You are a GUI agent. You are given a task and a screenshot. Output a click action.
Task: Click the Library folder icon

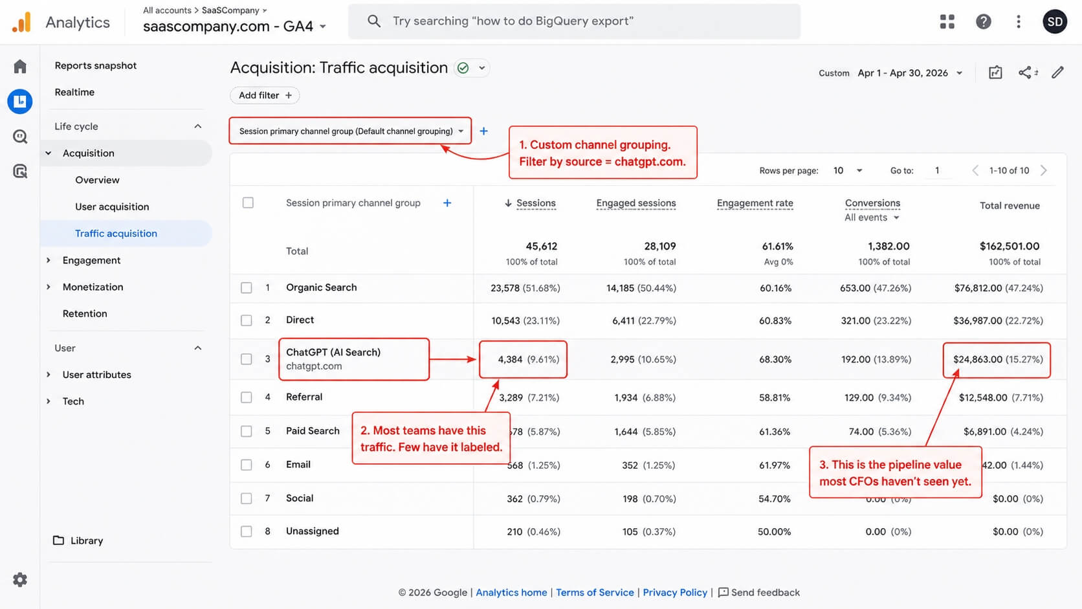click(58, 540)
